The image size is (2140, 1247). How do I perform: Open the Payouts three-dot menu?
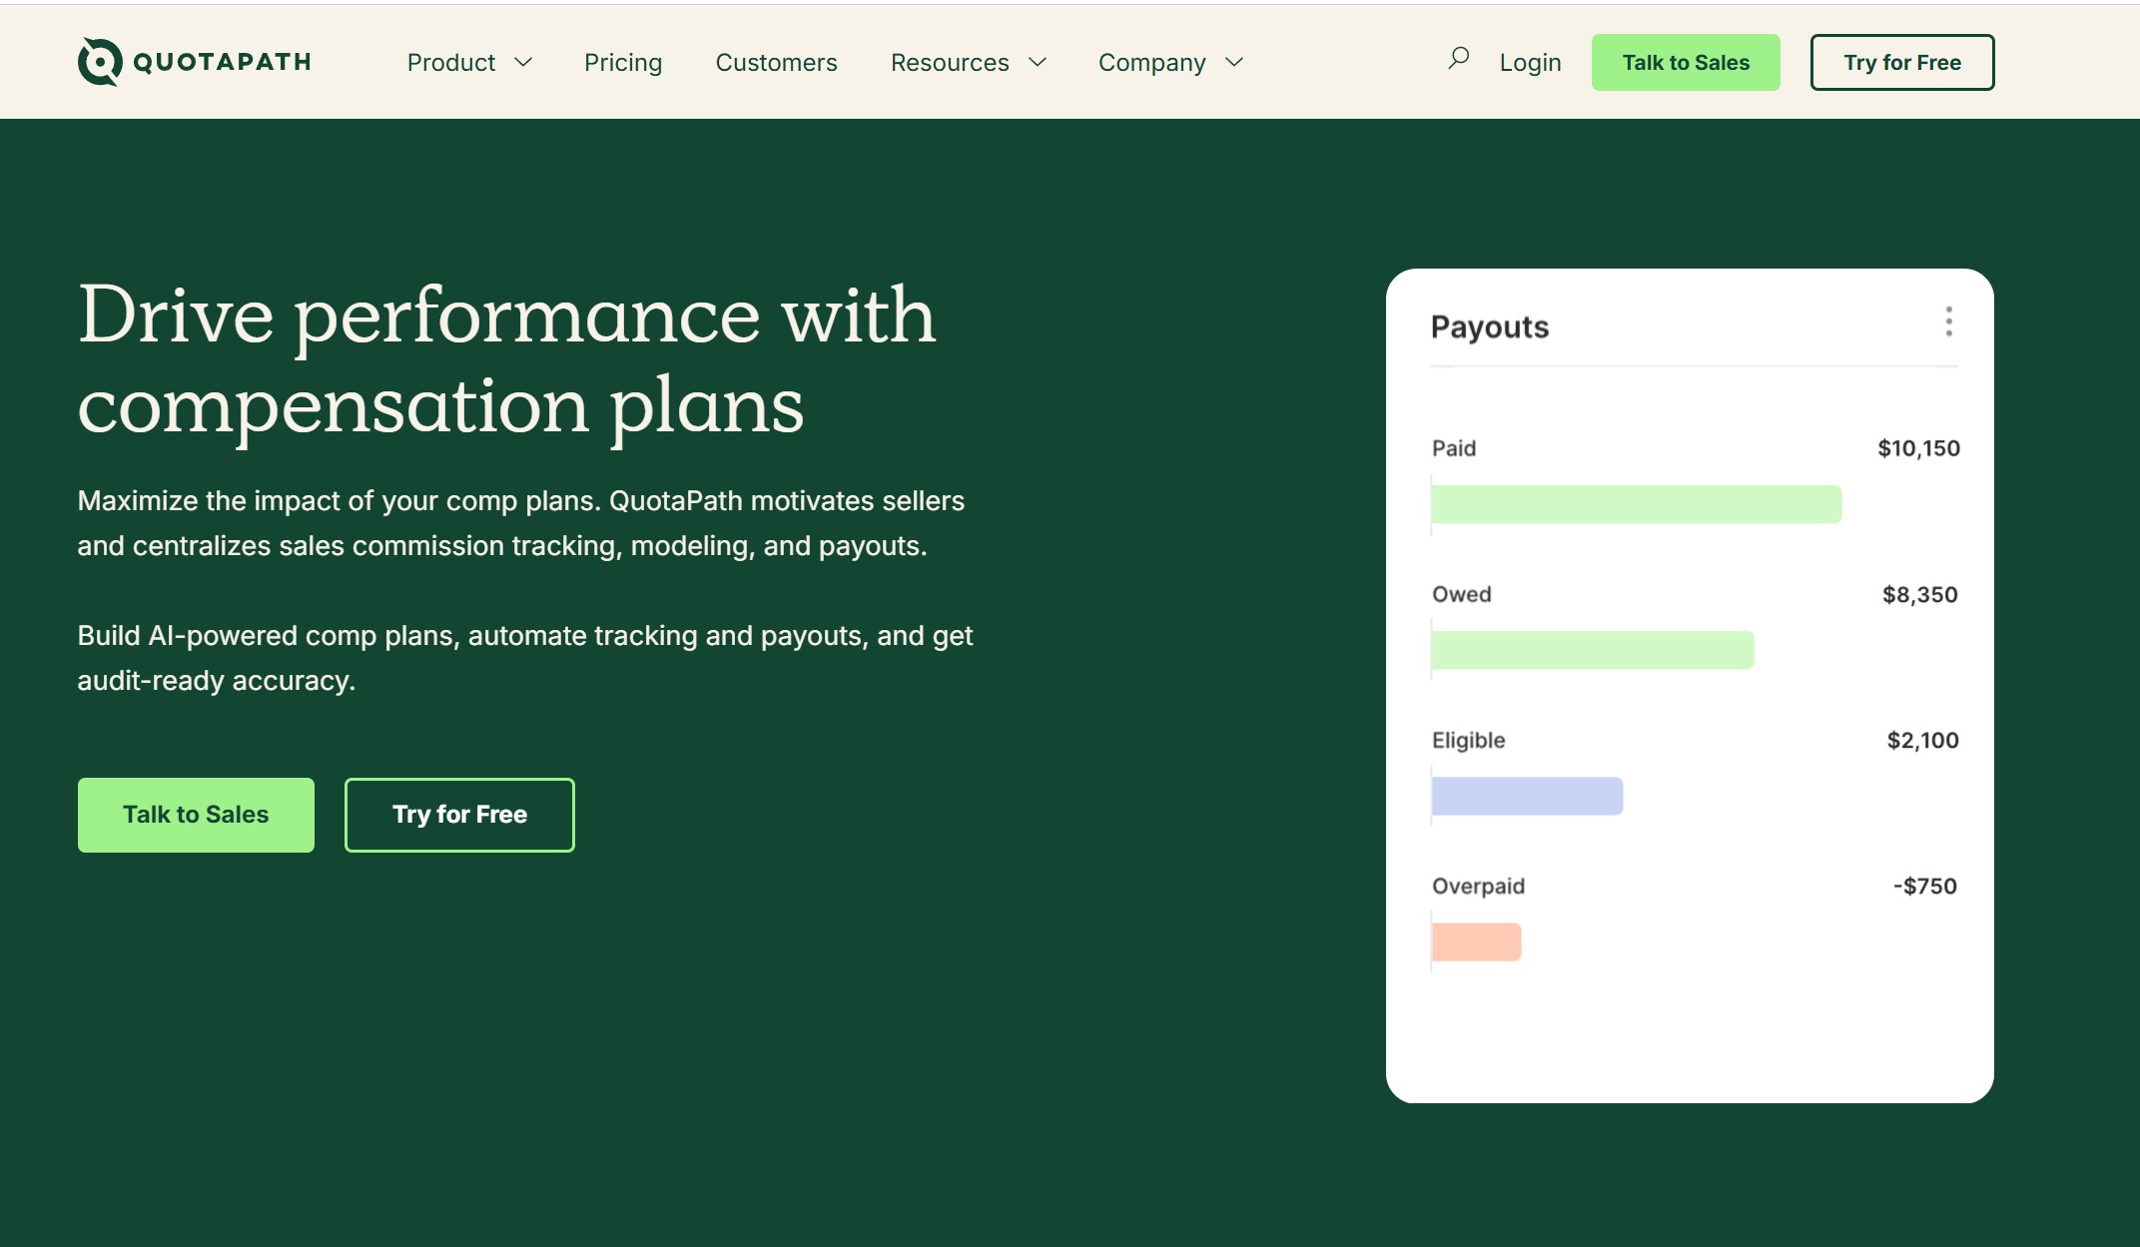pyautogui.click(x=1948, y=321)
